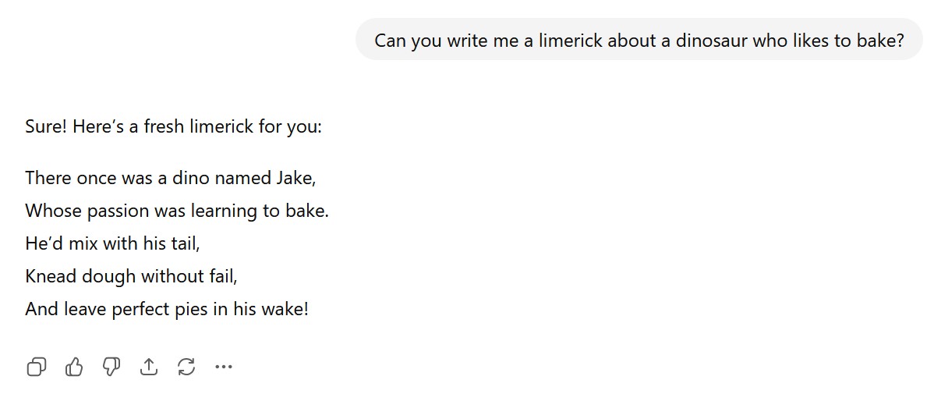Click the name "Jake" in the limerick

click(295, 178)
